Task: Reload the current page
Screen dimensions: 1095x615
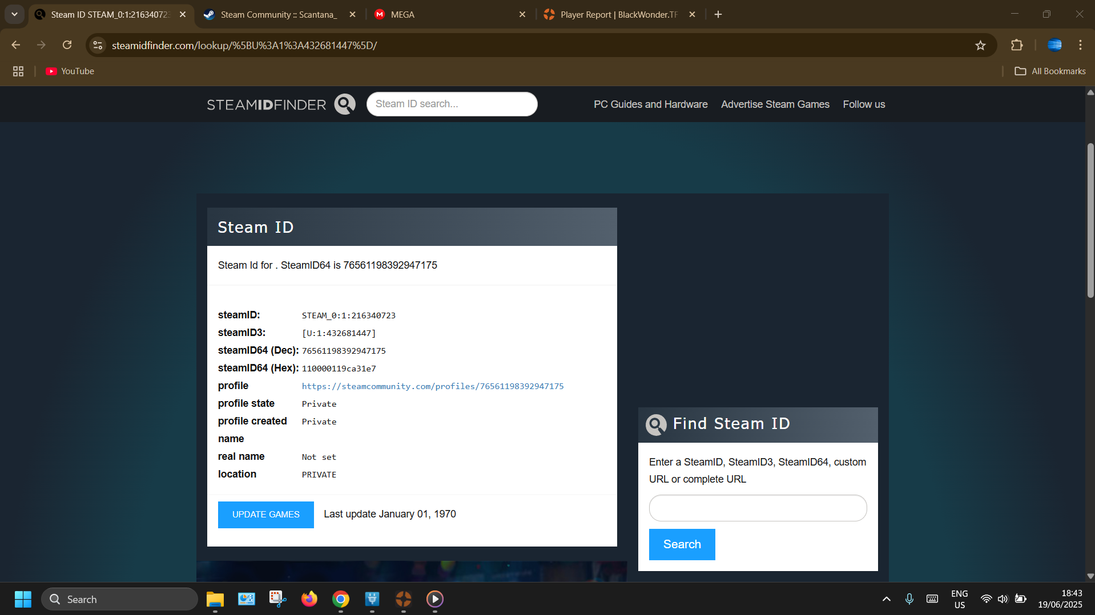Action: 67,45
